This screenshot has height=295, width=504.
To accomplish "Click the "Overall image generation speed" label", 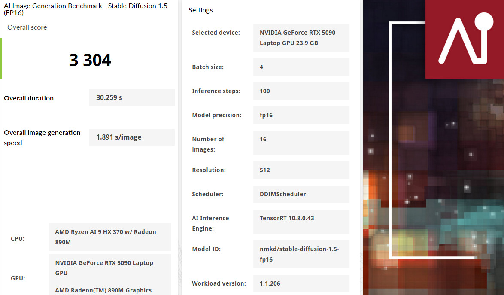I will tap(42, 137).
